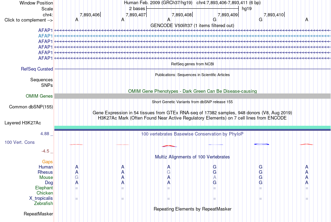Click the Human alignment row label
This screenshot has width=331, height=222.
coord(46,167)
